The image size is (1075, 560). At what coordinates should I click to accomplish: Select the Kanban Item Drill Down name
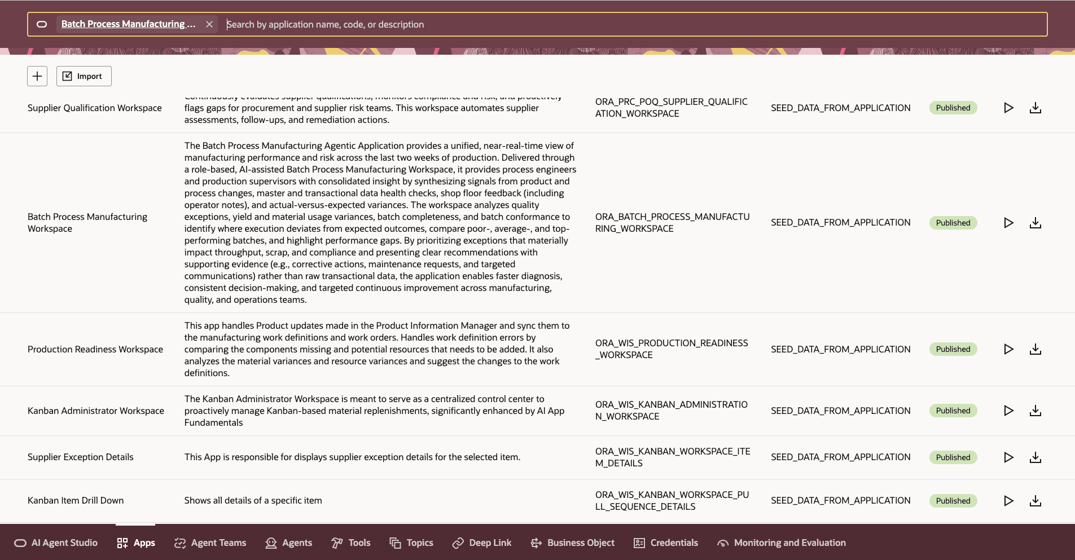coord(76,500)
